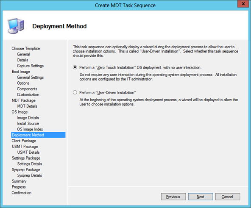
Task: Open USMT Details step
Action: coord(28,153)
